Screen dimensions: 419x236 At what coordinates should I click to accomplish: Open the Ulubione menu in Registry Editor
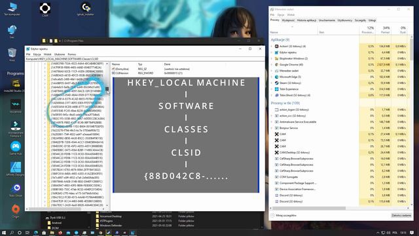pos(60,54)
